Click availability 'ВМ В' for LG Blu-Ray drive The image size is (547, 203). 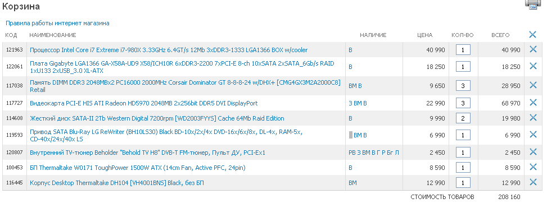click(360, 136)
